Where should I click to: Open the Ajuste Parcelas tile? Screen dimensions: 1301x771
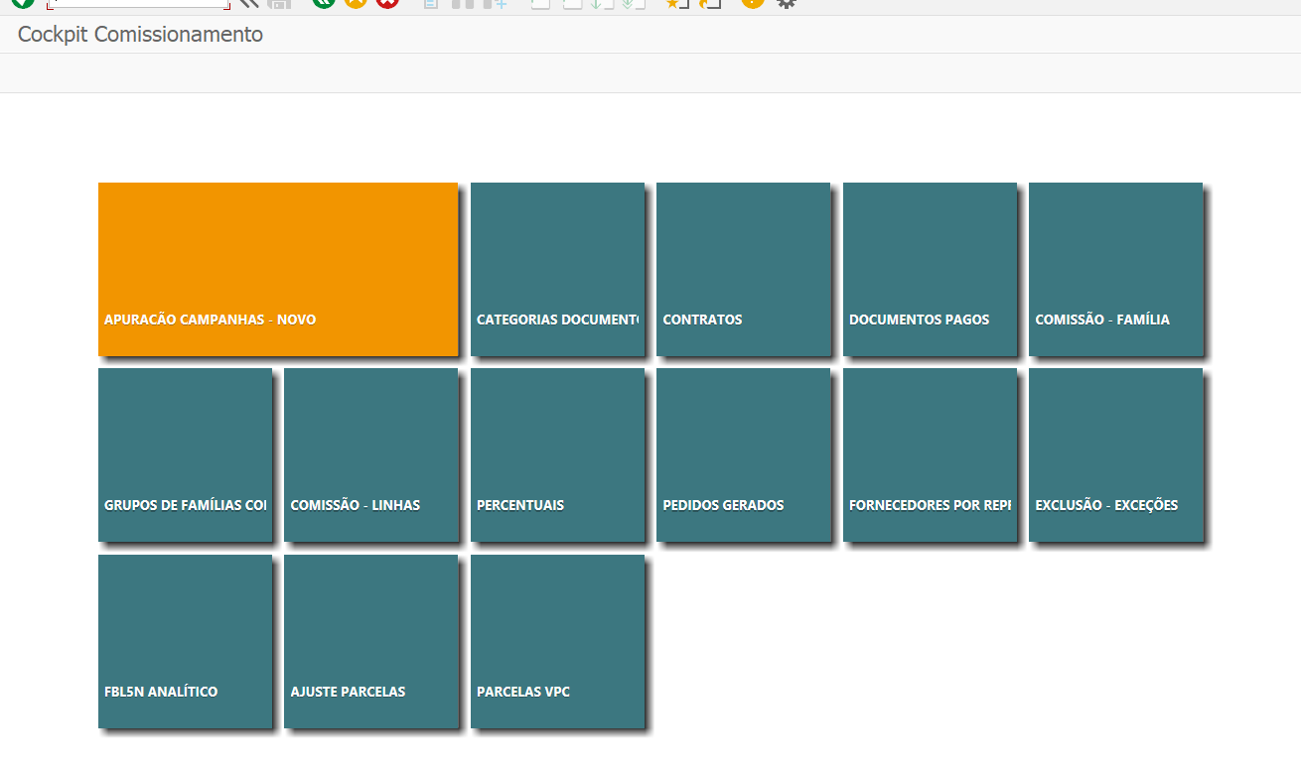click(370, 641)
